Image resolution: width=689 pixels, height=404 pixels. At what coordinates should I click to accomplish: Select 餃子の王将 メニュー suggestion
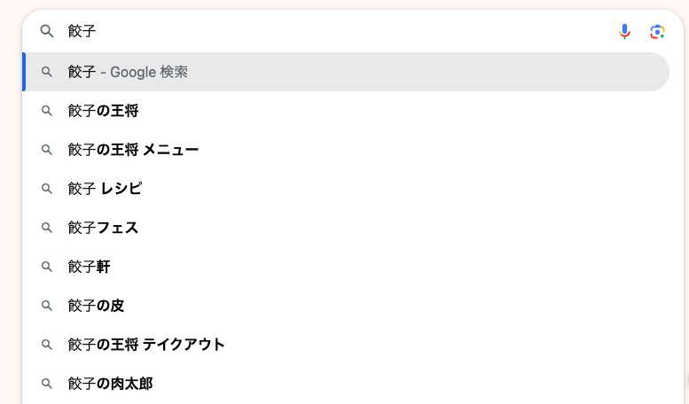(346, 150)
